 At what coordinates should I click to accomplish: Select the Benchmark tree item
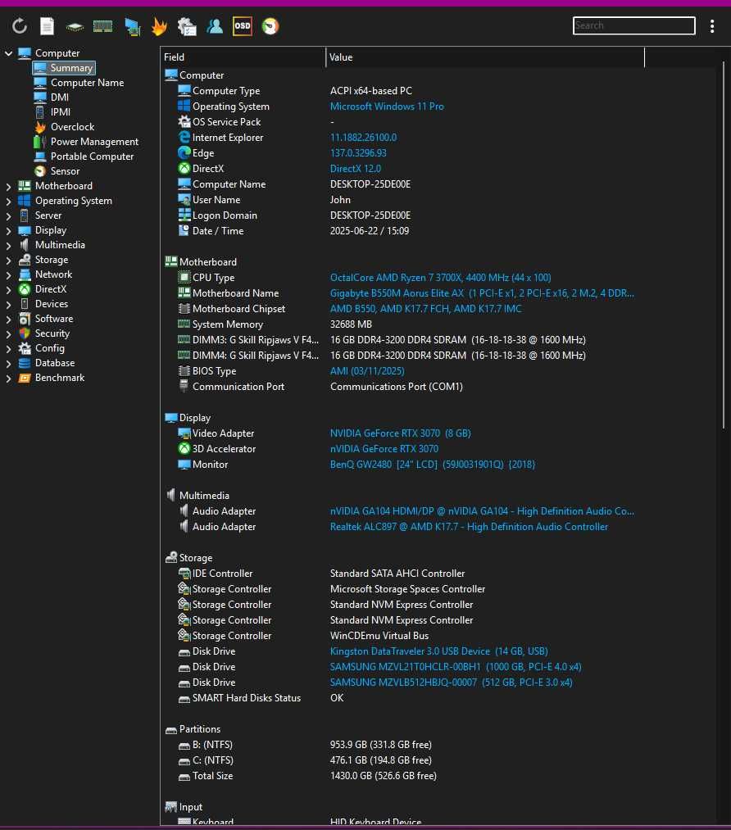[51, 378]
